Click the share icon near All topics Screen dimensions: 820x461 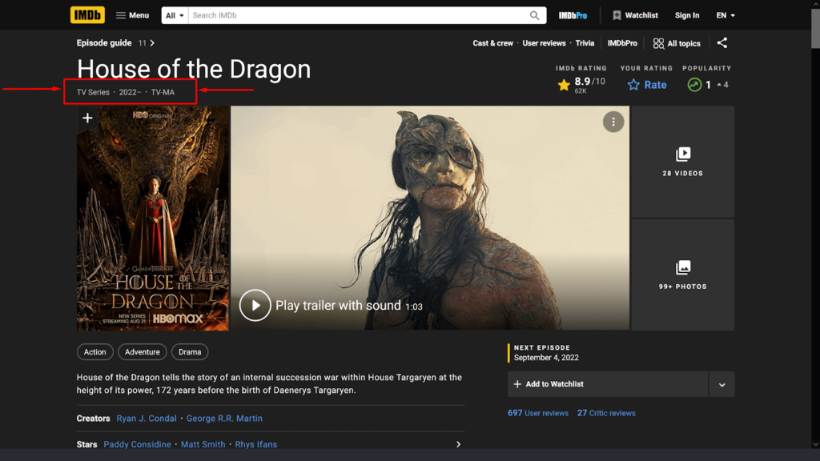tap(722, 43)
